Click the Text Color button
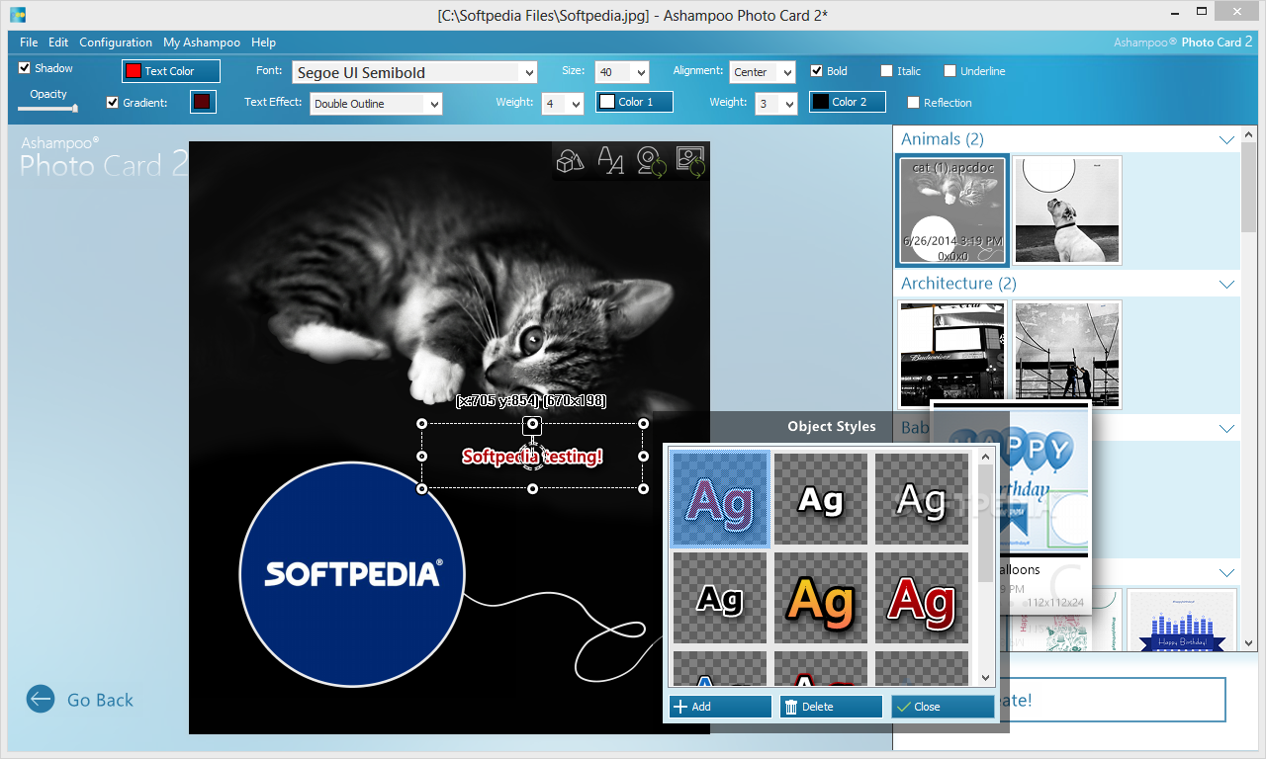The width and height of the screenshot is (1266, 759). [171, 71]
